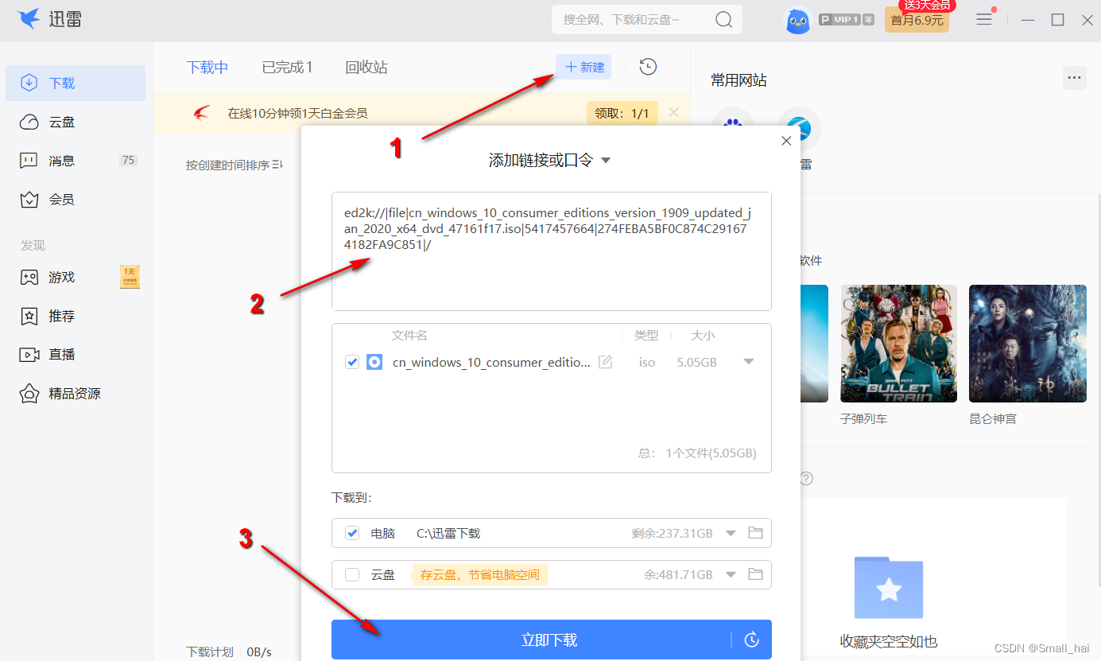
Task: Click the iso file type icon
Action: 374,362
